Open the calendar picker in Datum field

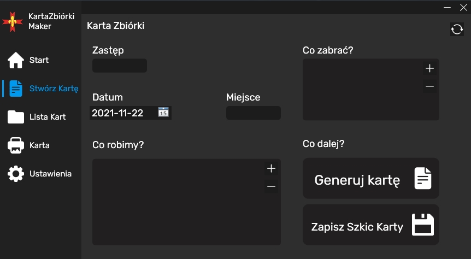pos(163,113)
